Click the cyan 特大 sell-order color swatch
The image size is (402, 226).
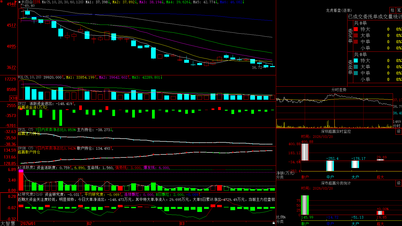click(x=356, y=61)
